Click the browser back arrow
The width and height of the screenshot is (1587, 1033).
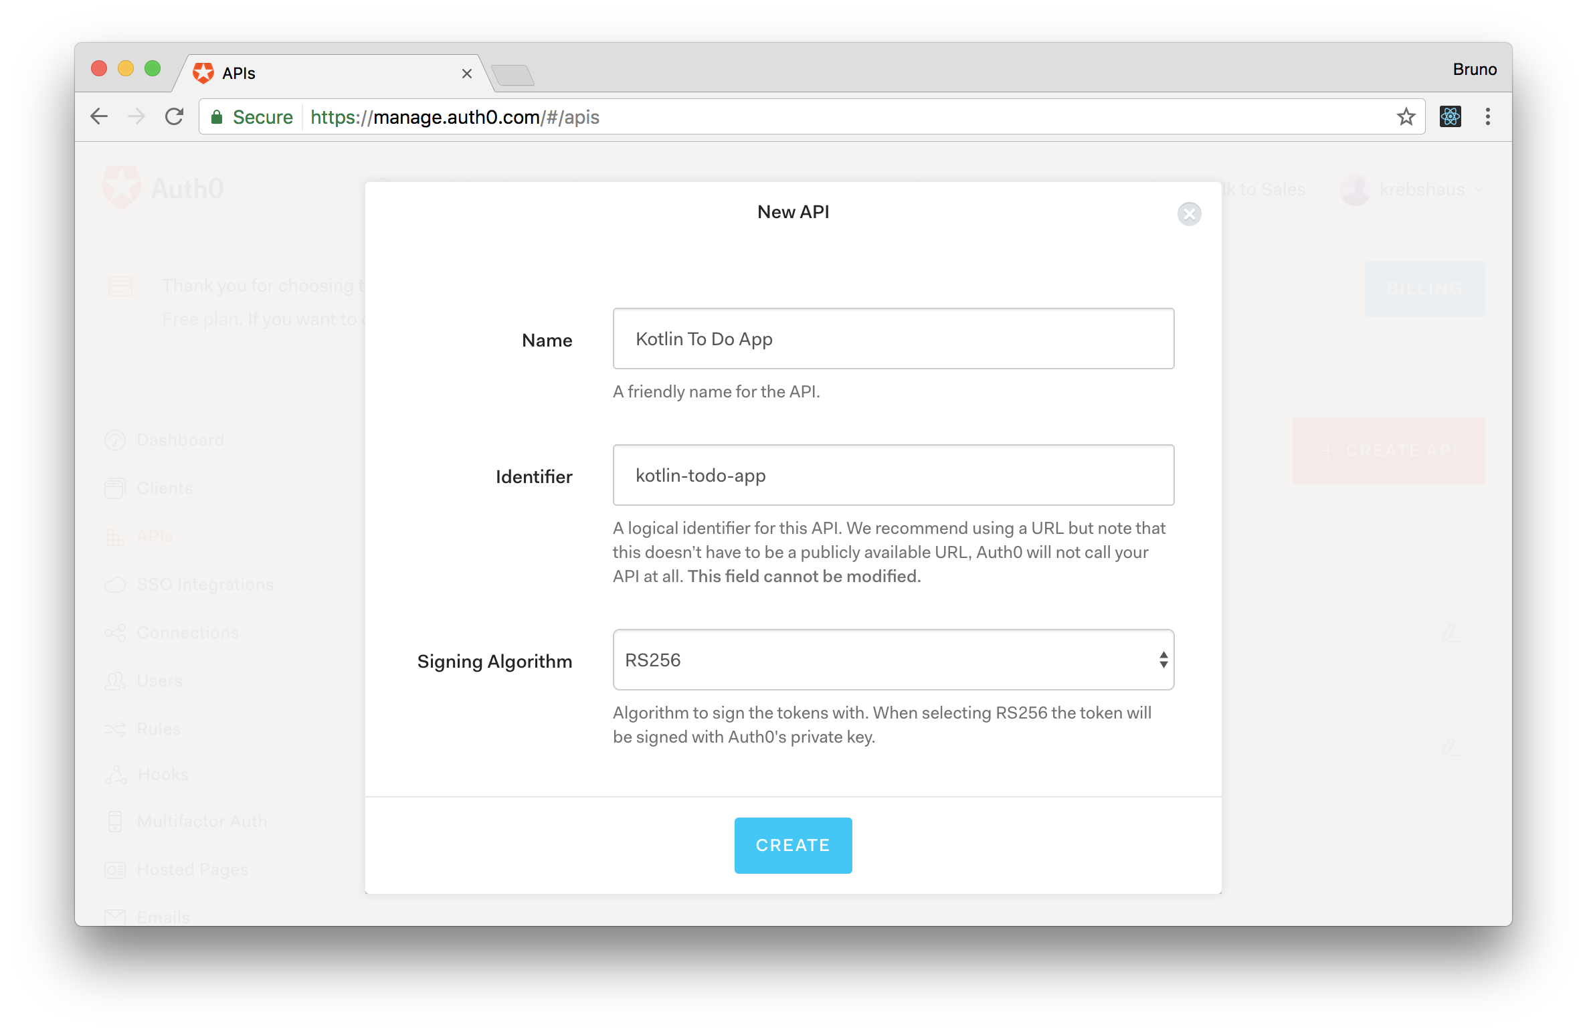[x=99, y=117]
